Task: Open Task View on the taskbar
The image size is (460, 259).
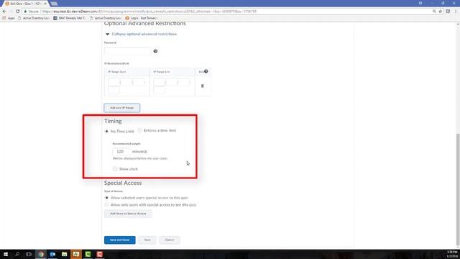Action: click(x=29, y=254)
